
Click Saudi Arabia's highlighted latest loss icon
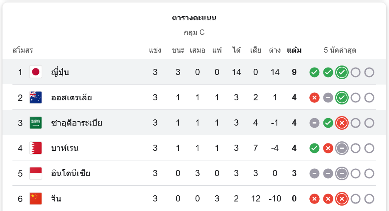[x=342, y=123]
